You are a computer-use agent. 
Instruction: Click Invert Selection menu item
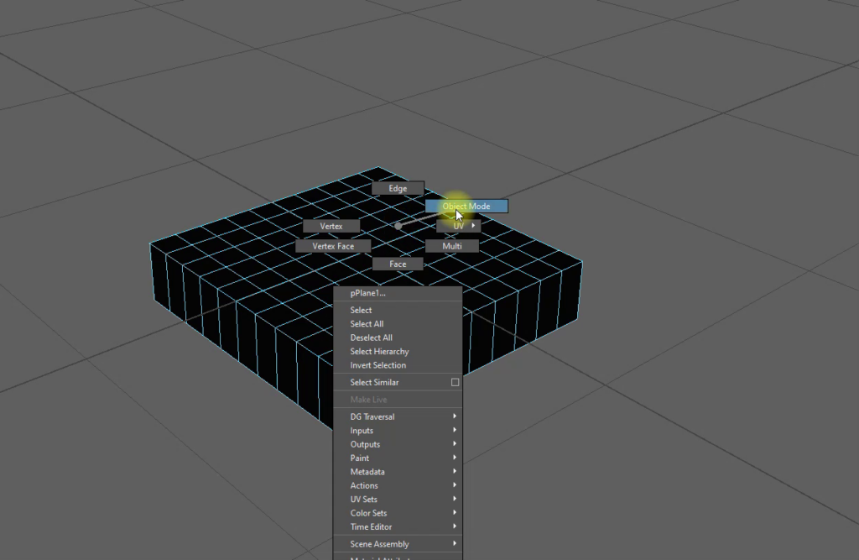398,364
